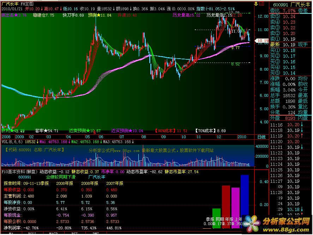Image resolution: width=313 pixels, height=235 pixels.
Task: Click the up arrow after 高10.47
Action: 61,8
